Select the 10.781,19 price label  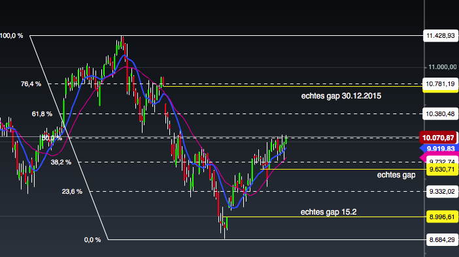coord(440,84)
